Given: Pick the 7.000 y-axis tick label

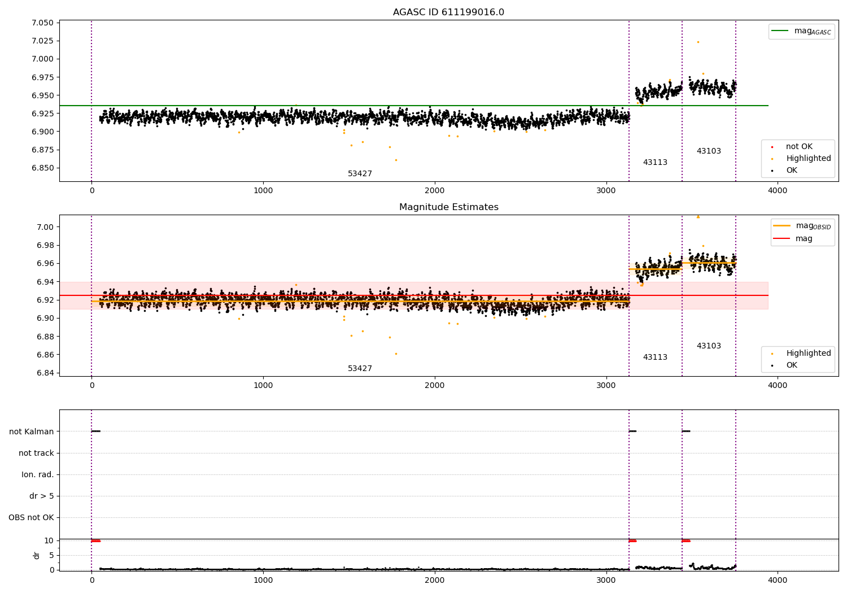Looking at the screenshot, I should point(43,59).
